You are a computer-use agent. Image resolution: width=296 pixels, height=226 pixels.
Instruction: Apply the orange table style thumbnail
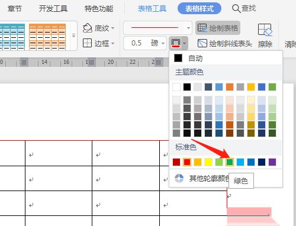[x=47, y=37]
